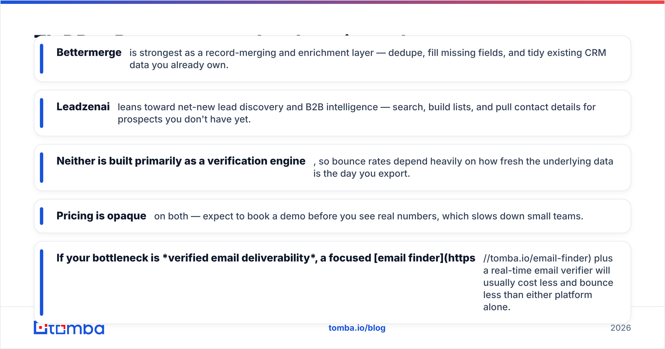This screenshot has width=665, height=349.
Task: Click the Bettermerge description about record-merging
Action: (368, 59)
